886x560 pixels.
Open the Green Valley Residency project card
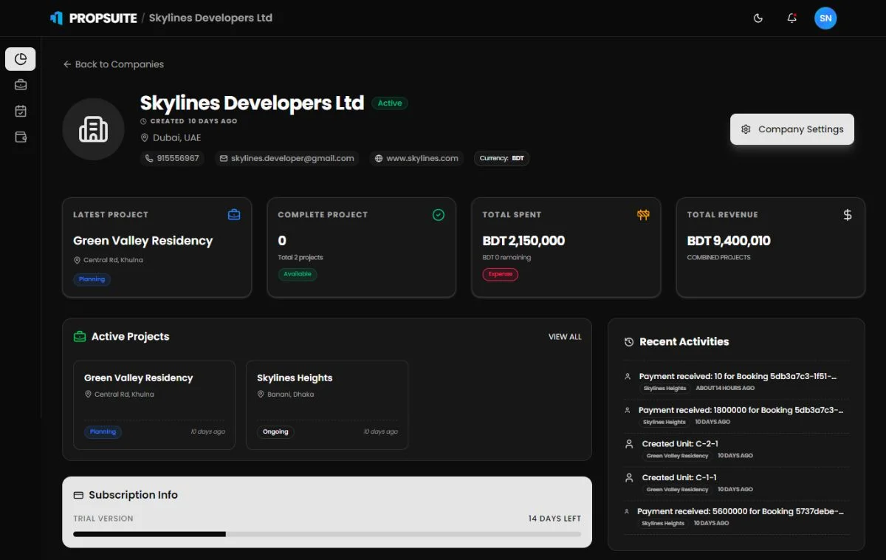pos(154,405)
